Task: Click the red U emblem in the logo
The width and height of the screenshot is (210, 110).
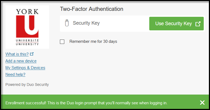Action: (27, 27)
